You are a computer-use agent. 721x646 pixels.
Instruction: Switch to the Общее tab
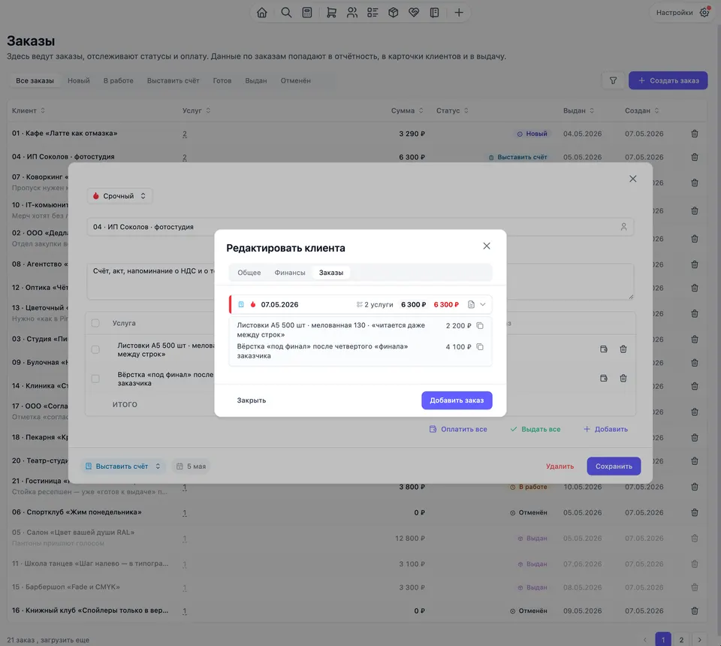click(249, 273)
